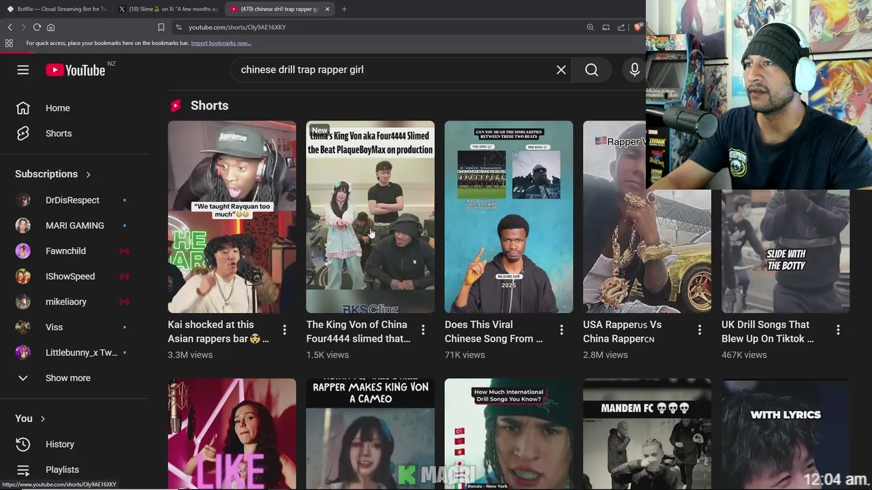Play 'RAPPER MAKES KING VON A CAMEO' thumbnail

click(x=371, y=434)
